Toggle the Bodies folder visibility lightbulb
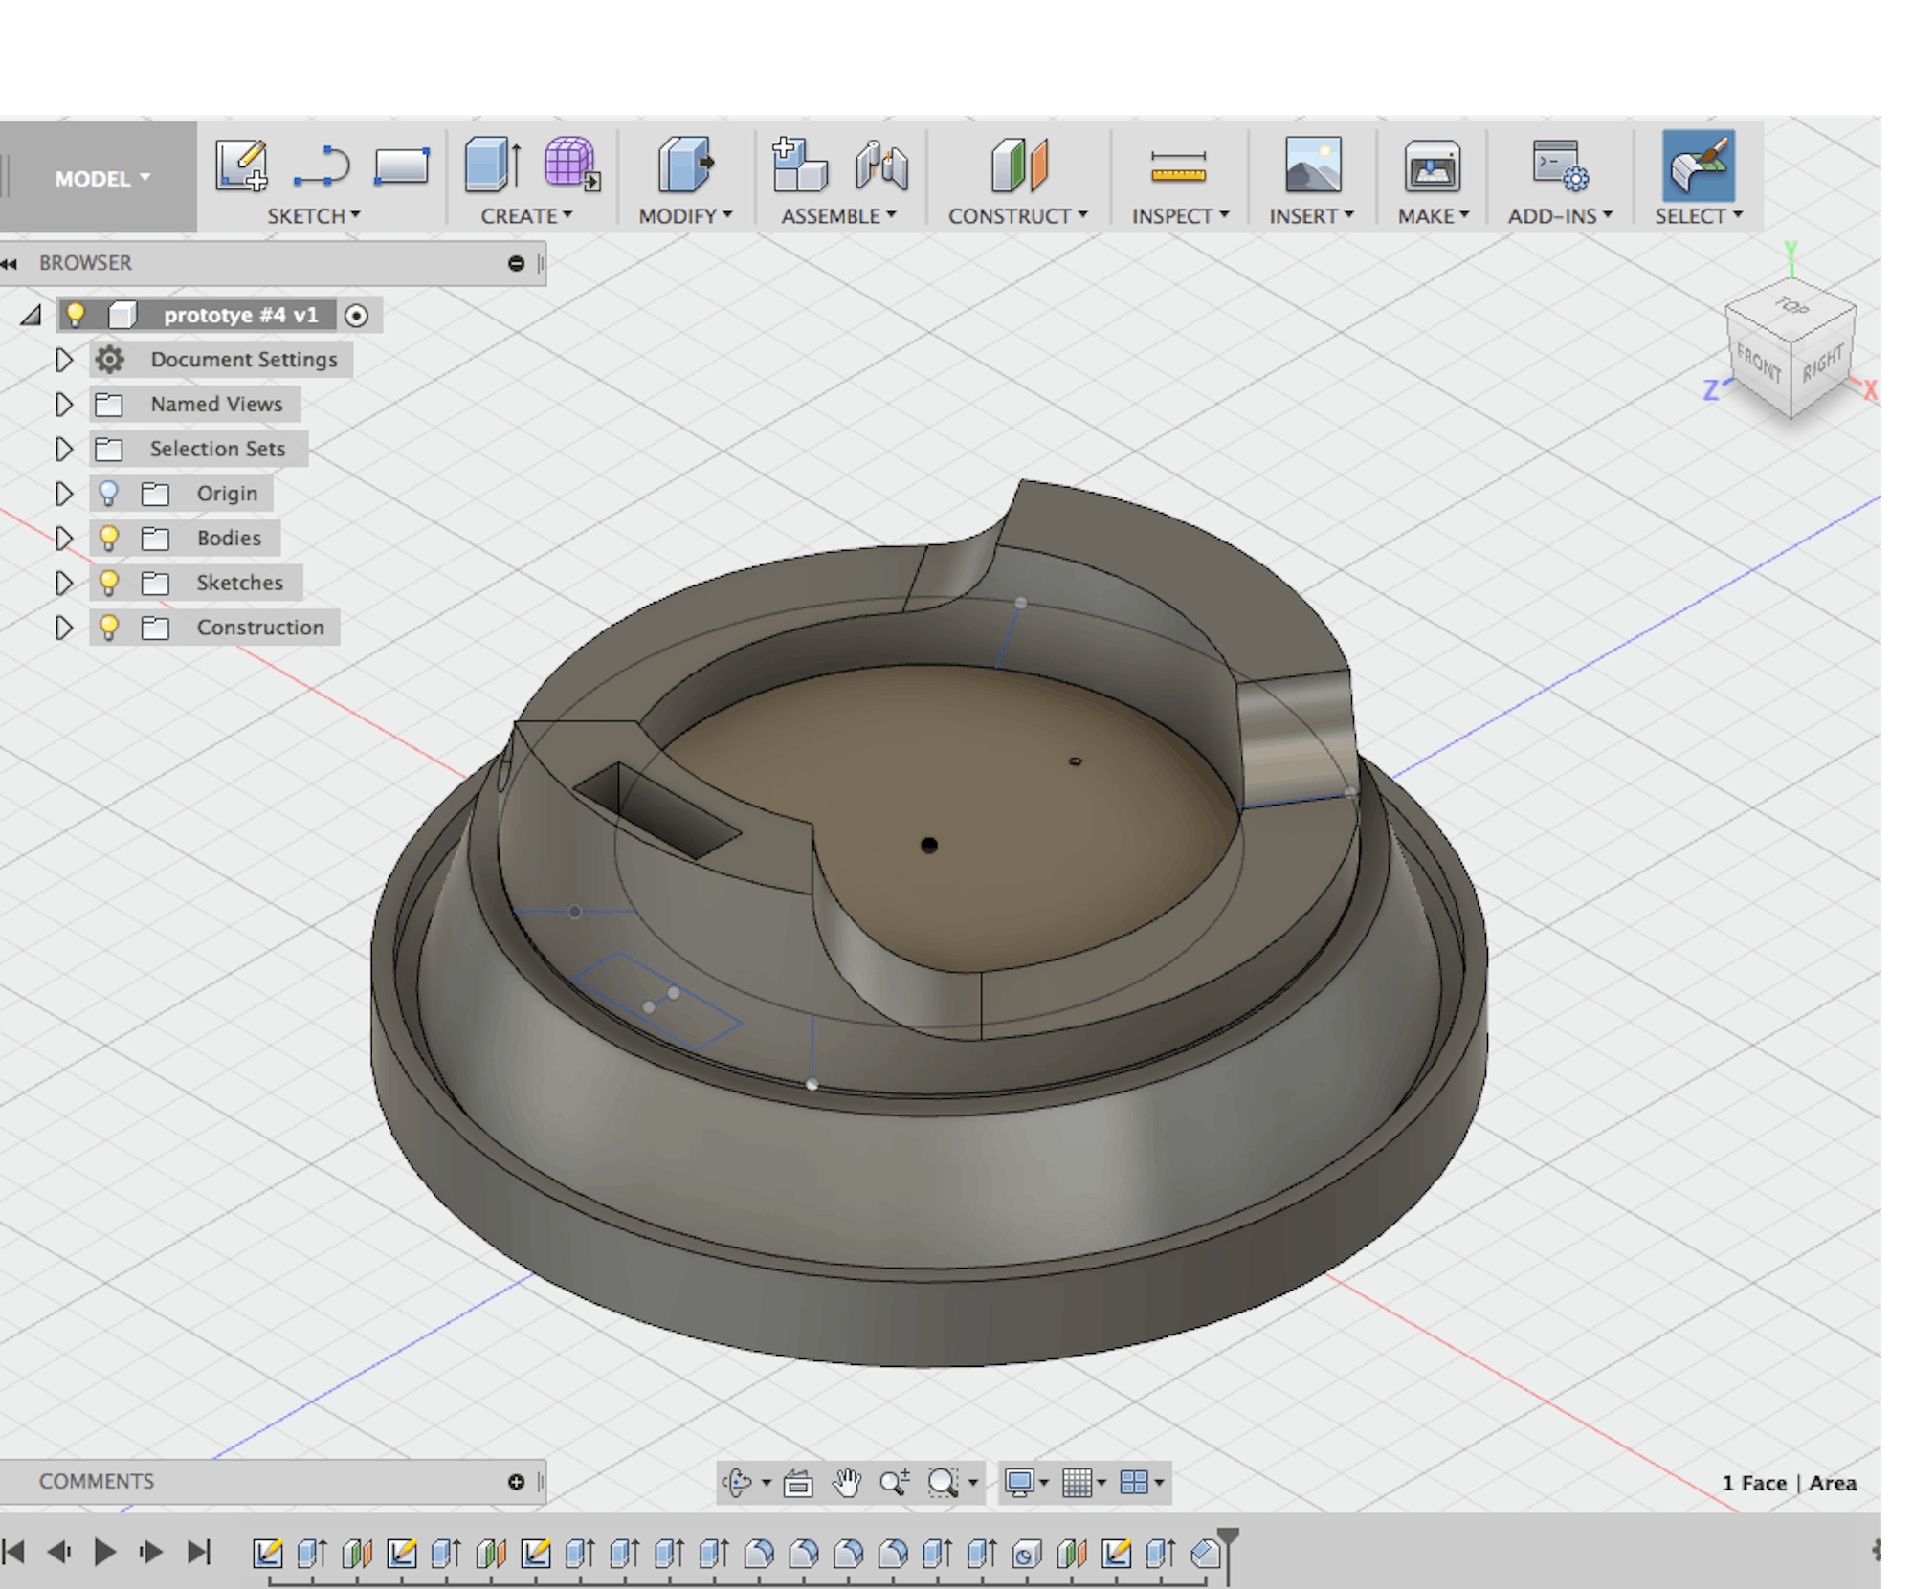This screenshot has height=1589, width=1913. pyautogui.click(x=109, y=538)
